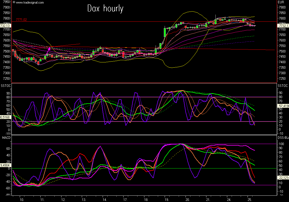This screenshot has height=202, width=289.
Task: Click the red 7771,02 resistance level label
Action: [x=21, y=20]
